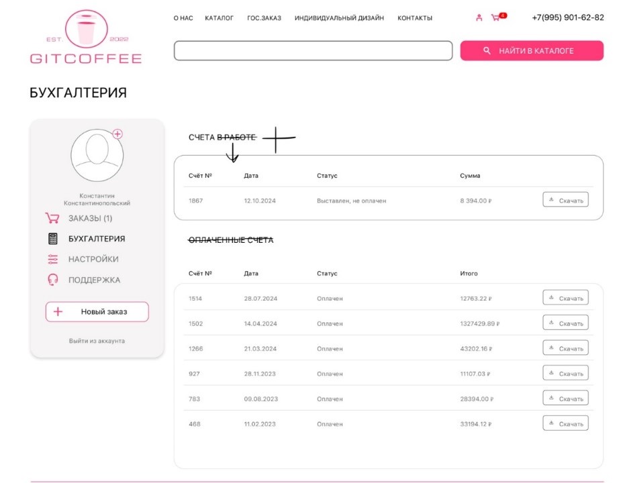Click the amount 28394.00 ₽
This screenshot has width=621, height=483.
[477, 399]
